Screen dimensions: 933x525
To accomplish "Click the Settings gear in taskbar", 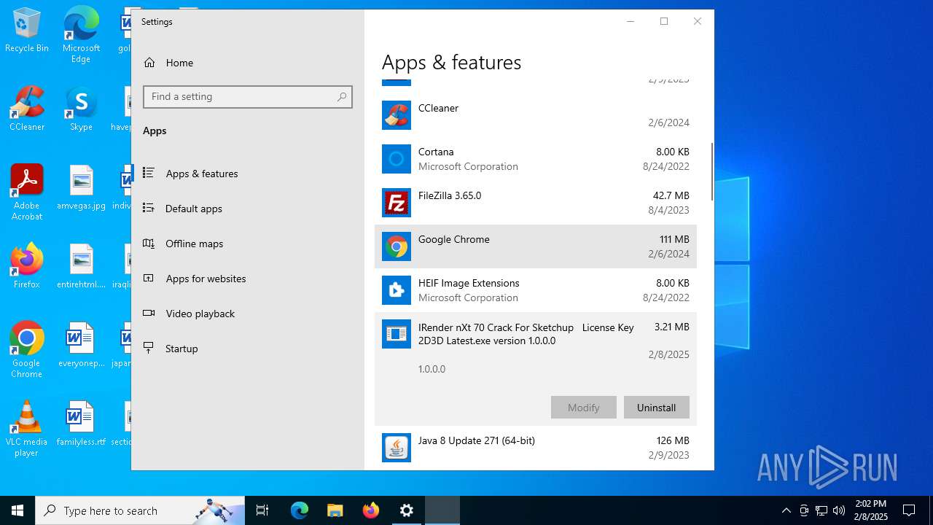I will [x=407, y=510].
